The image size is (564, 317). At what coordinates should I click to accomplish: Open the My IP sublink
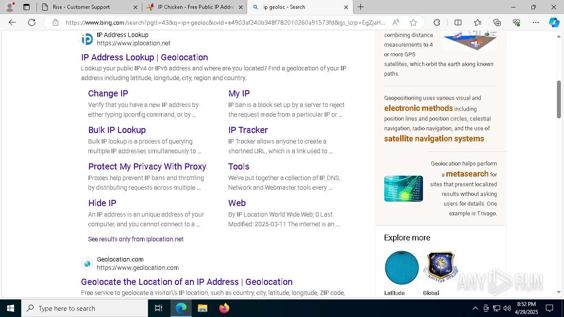(239, 93)
